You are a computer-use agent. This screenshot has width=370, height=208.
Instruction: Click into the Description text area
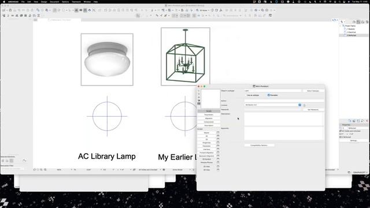tap(284, 119)
